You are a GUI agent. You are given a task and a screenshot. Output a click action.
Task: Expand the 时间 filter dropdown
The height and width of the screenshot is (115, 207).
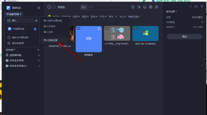[x=76, y=17]
